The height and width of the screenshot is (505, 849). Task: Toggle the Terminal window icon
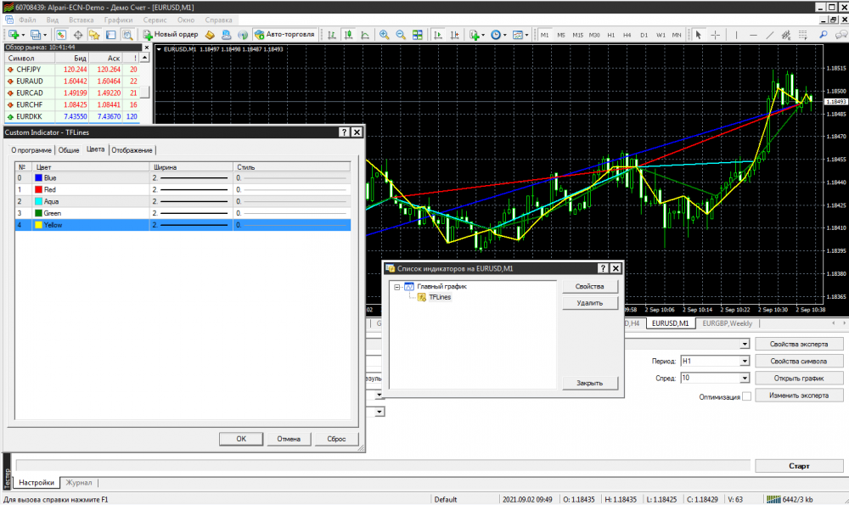[111, 35]
